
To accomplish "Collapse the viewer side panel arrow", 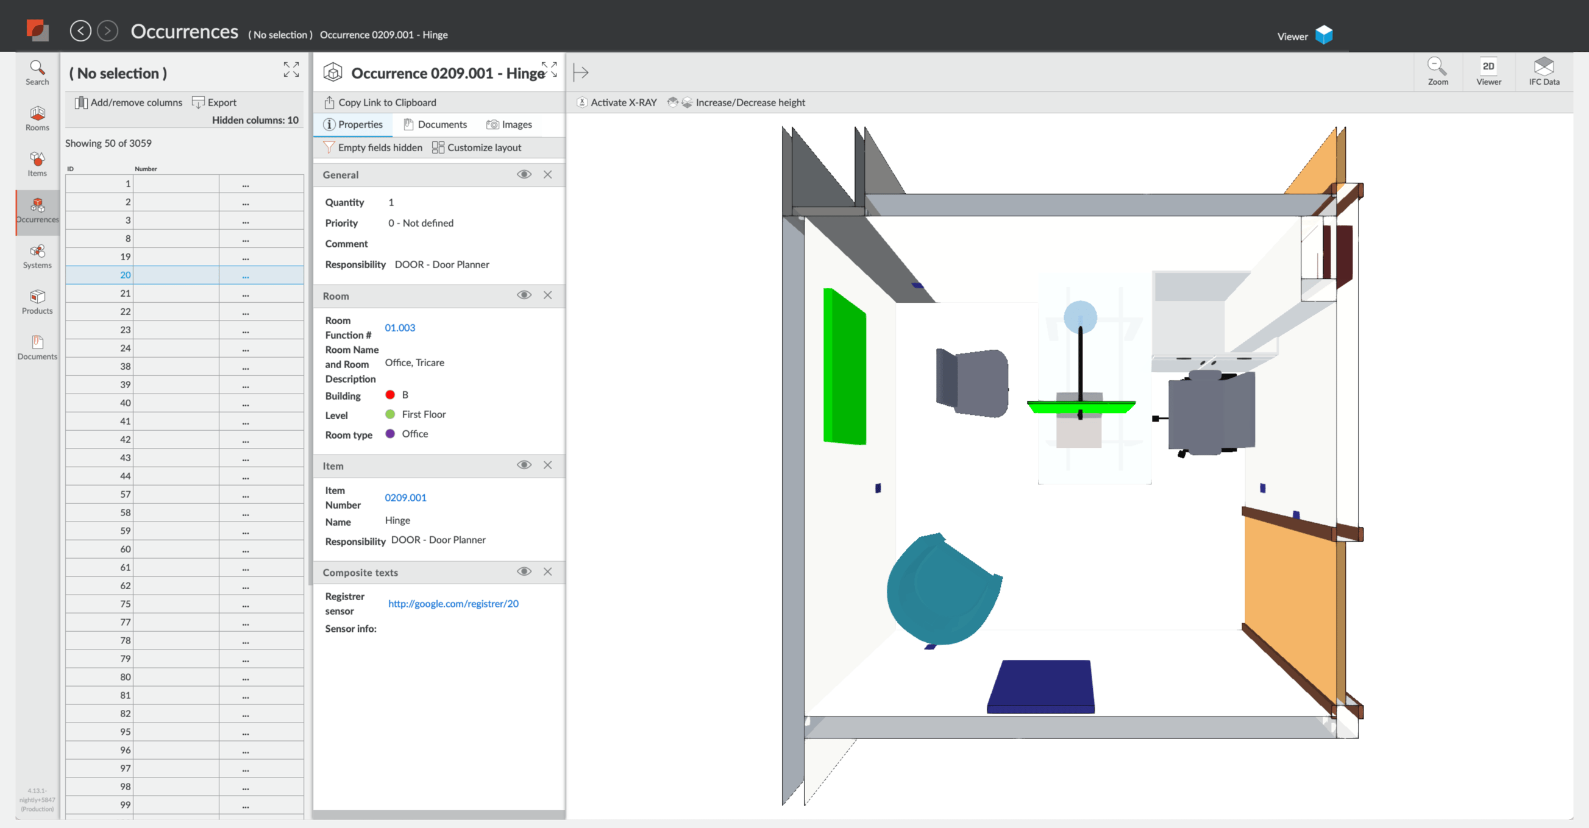I will point(580,72).
